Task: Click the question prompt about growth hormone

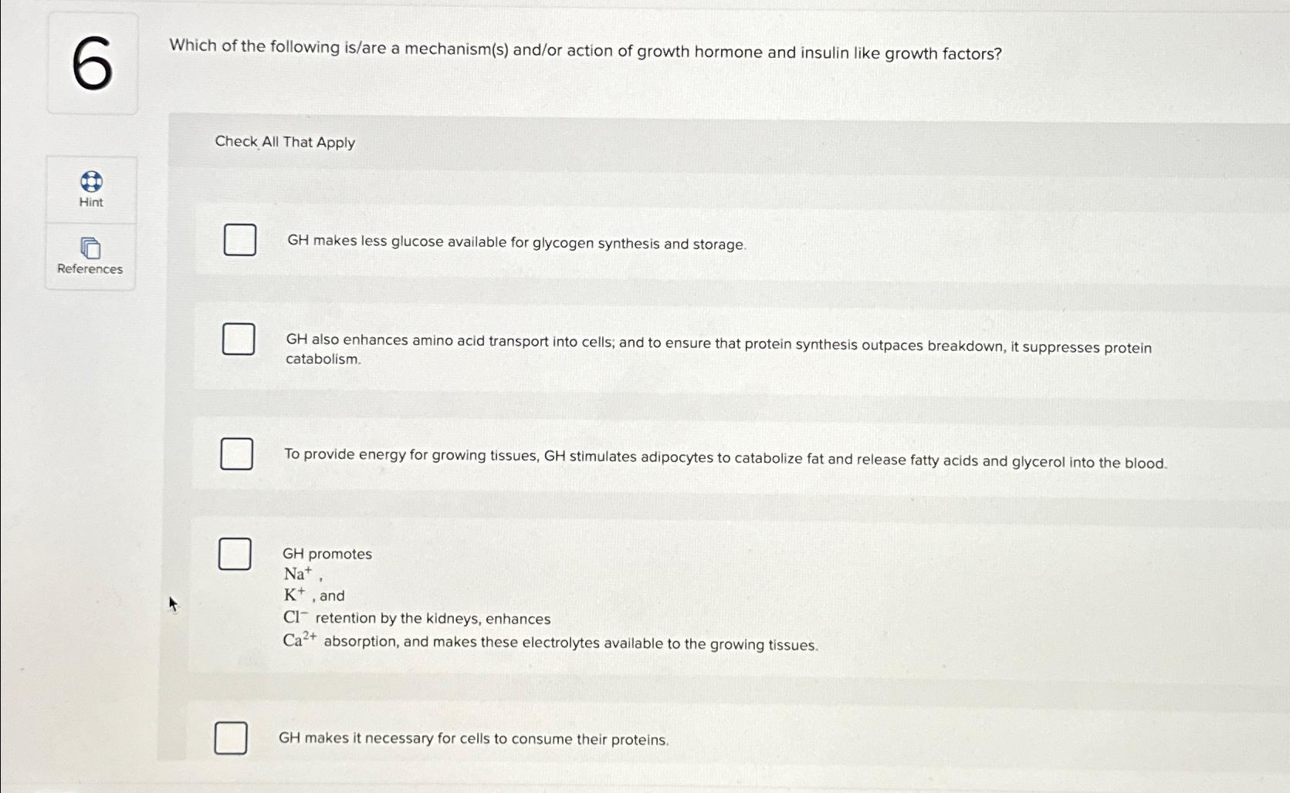Action: (x=585, y=53)
